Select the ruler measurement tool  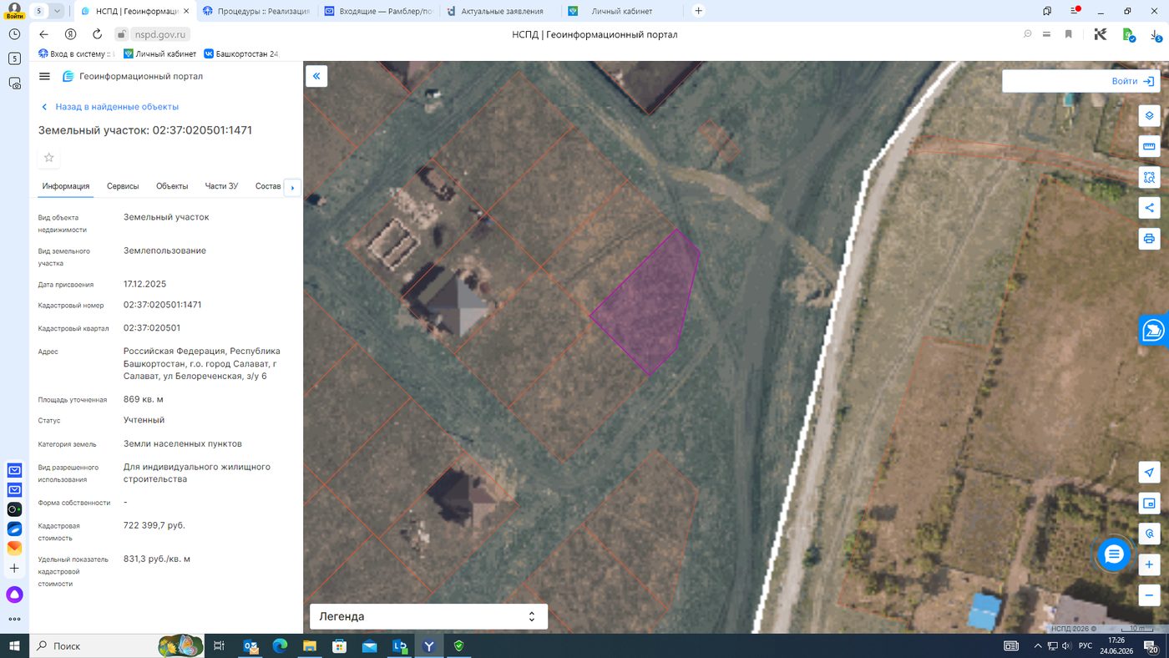point(1149,147)
